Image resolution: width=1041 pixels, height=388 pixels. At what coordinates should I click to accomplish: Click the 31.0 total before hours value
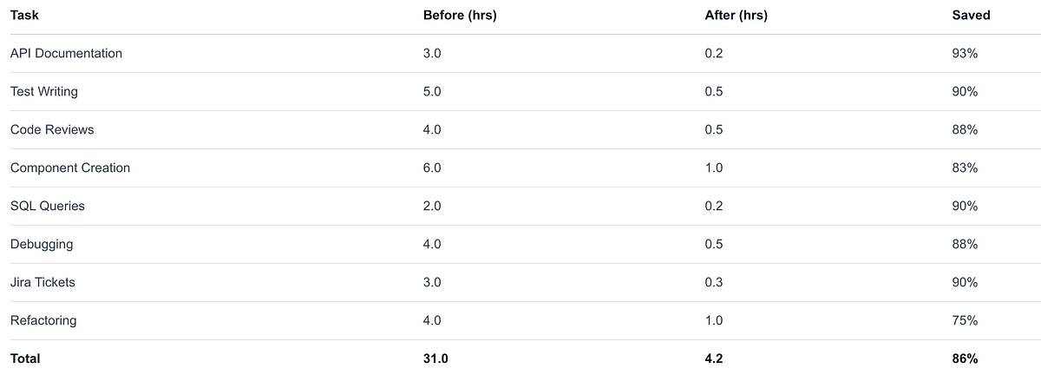[436, 358]
